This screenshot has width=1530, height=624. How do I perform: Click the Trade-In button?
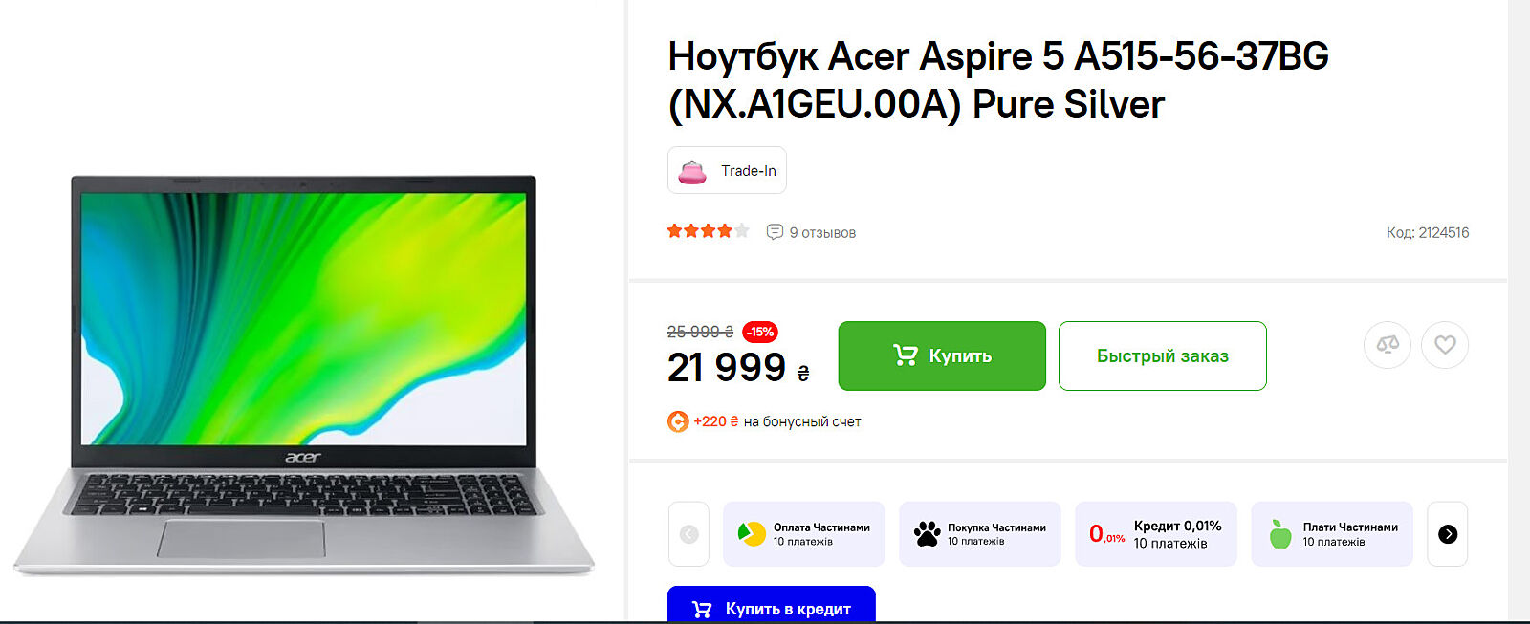727,170
